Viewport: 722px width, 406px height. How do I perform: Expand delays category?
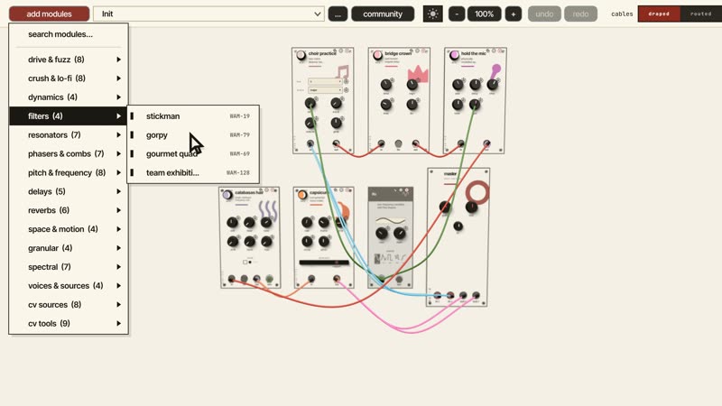click(x=69, y=191)
